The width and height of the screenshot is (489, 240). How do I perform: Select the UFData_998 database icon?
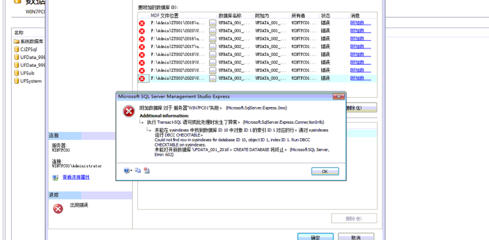(x=17, y=57)
